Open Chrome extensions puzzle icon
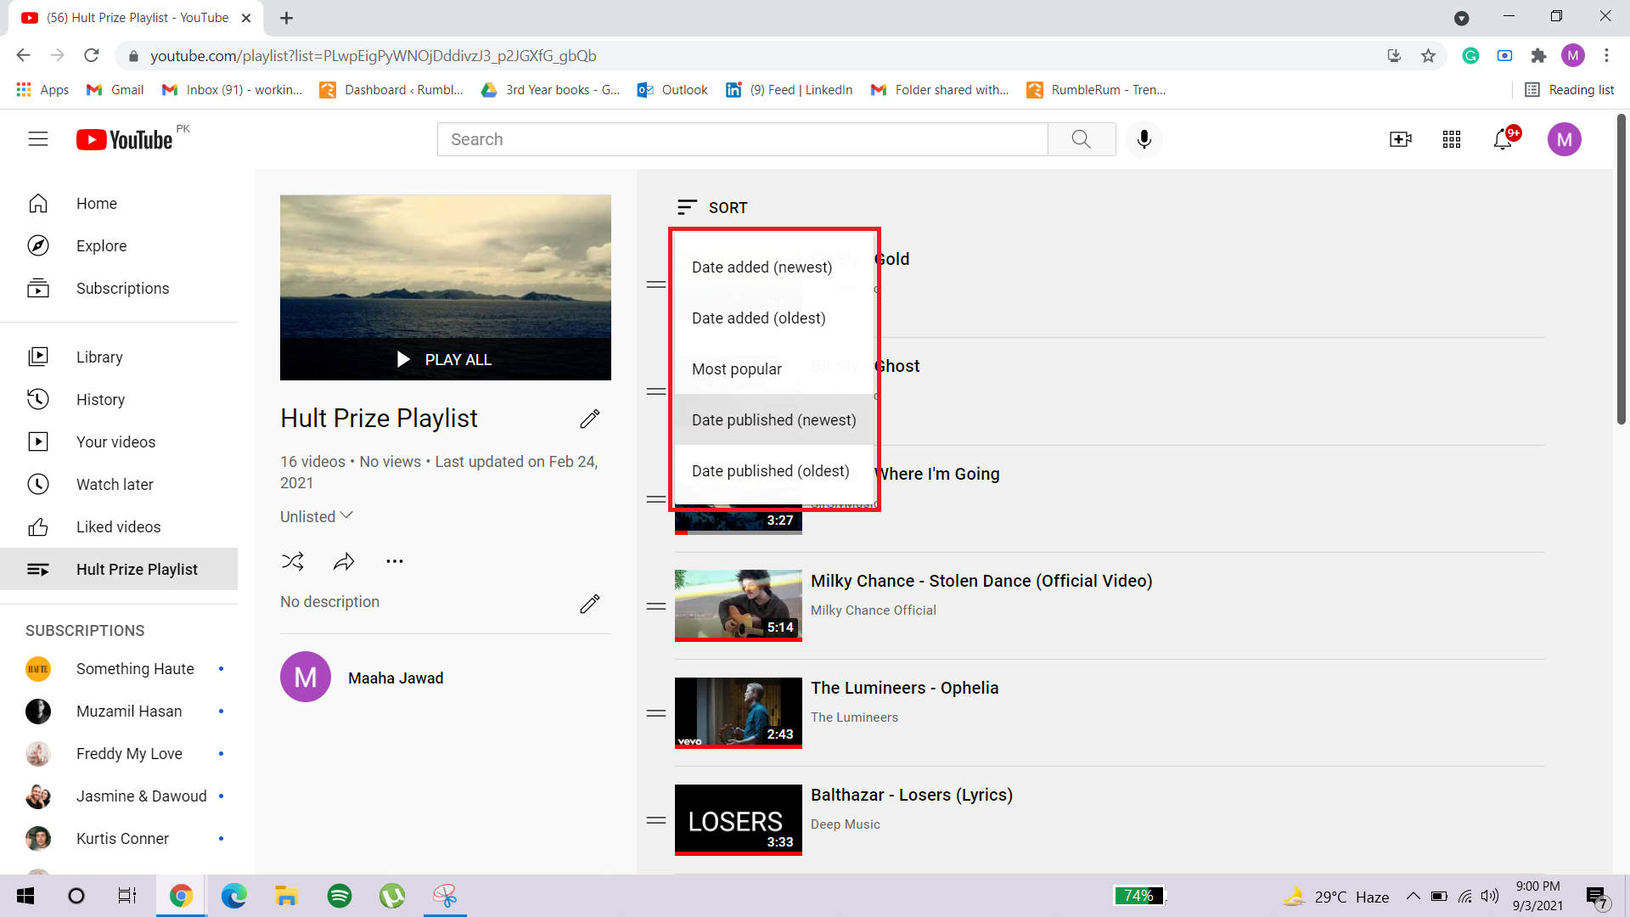The width and height of the screenshot is (1630, 917). point(1538,56)
